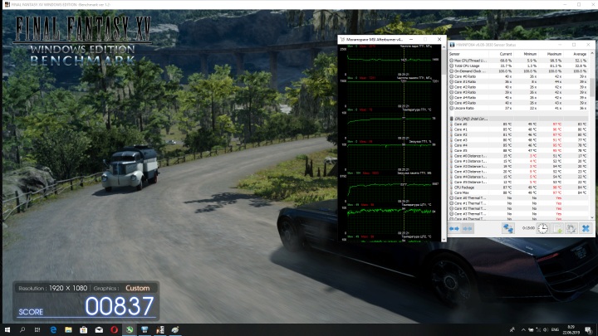The height and width of the screenshot is (336, 598).
Task: Select CPU Package temperature row
Action: (x=518, y=187)
